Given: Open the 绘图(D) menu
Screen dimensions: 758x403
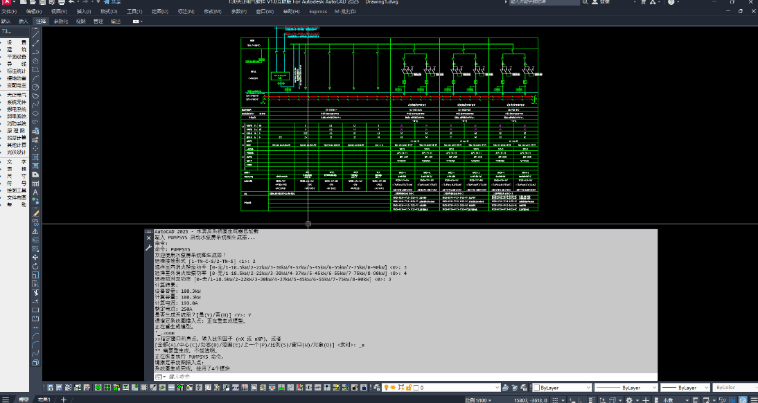Looking at the screenshot, I should coord(159,12).
